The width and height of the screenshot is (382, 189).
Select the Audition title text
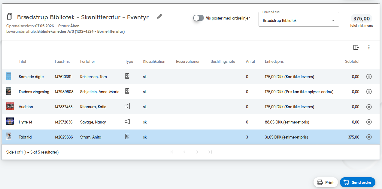(x=26, y=107)
